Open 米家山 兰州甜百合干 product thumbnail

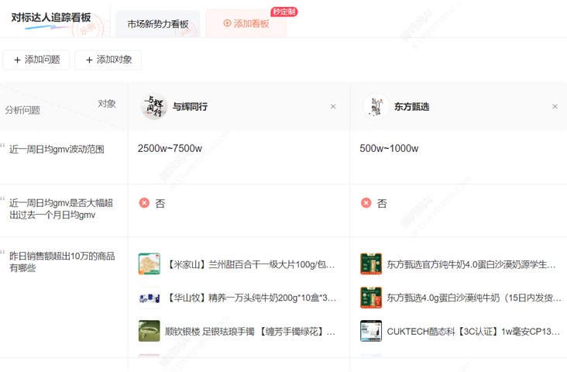(149, 263)
